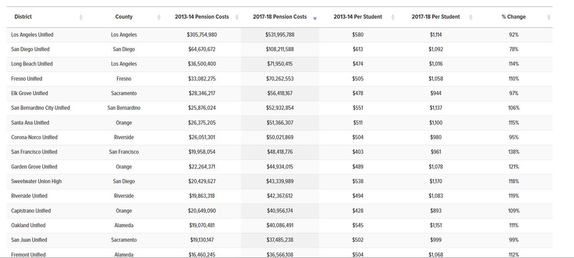
Task: Click the $33,082,275 pension cost value
Action: [202, 79]
